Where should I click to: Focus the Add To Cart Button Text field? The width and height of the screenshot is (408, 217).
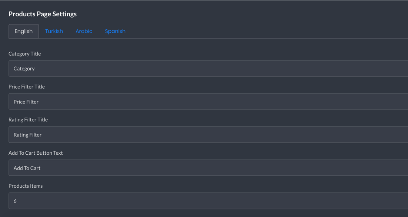(x=208, y=168)
